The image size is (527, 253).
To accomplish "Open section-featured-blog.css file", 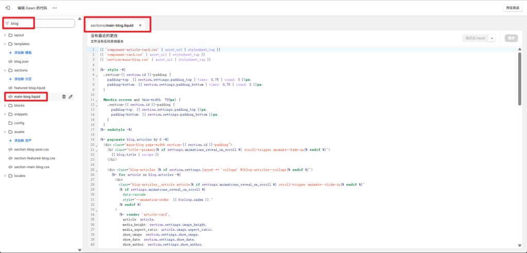I will coord(34,158).
